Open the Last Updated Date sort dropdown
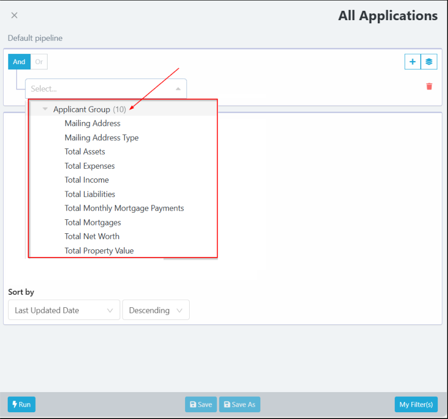Screen dimensions: 448x419 (x=64, y=310)
